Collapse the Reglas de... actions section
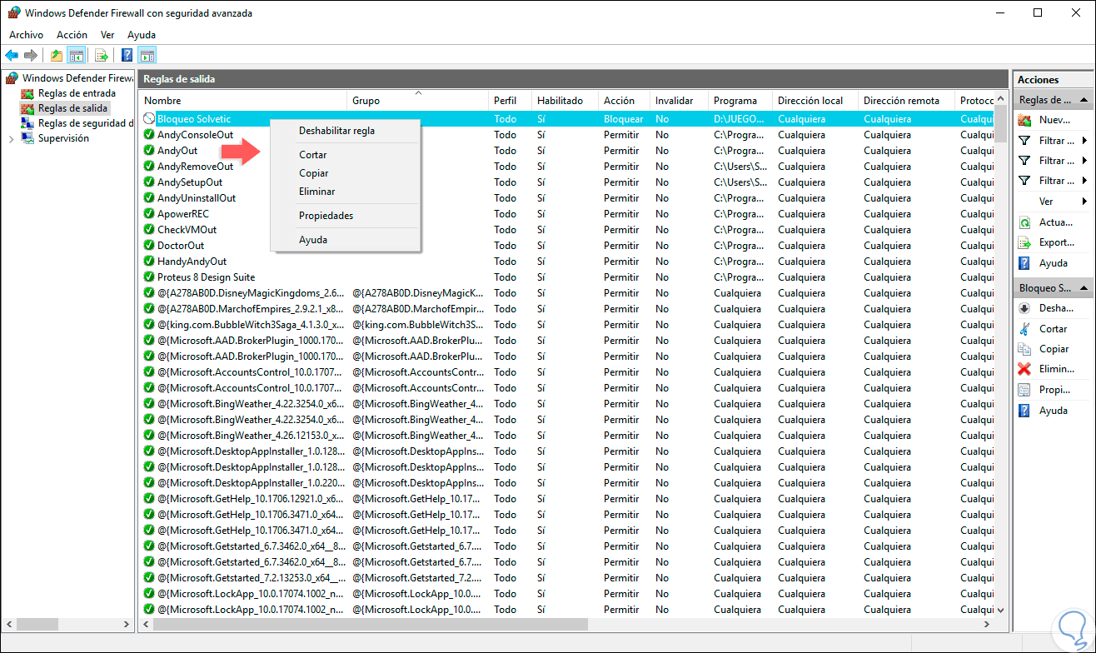The width and height of the screenshot is (1096, 653). 1084,100
